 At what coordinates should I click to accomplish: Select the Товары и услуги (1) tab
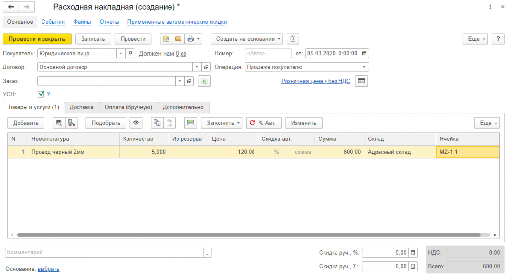click(x=34, y=107)
